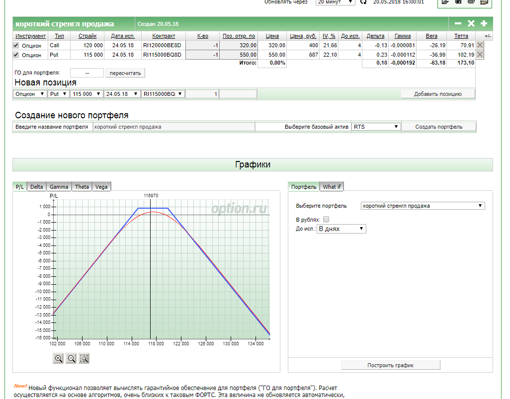Switch to the Theta chart tab
Image resolution: width=510 pixels, height=399 pixels.
pyautogui.click(x=82, y=187)
